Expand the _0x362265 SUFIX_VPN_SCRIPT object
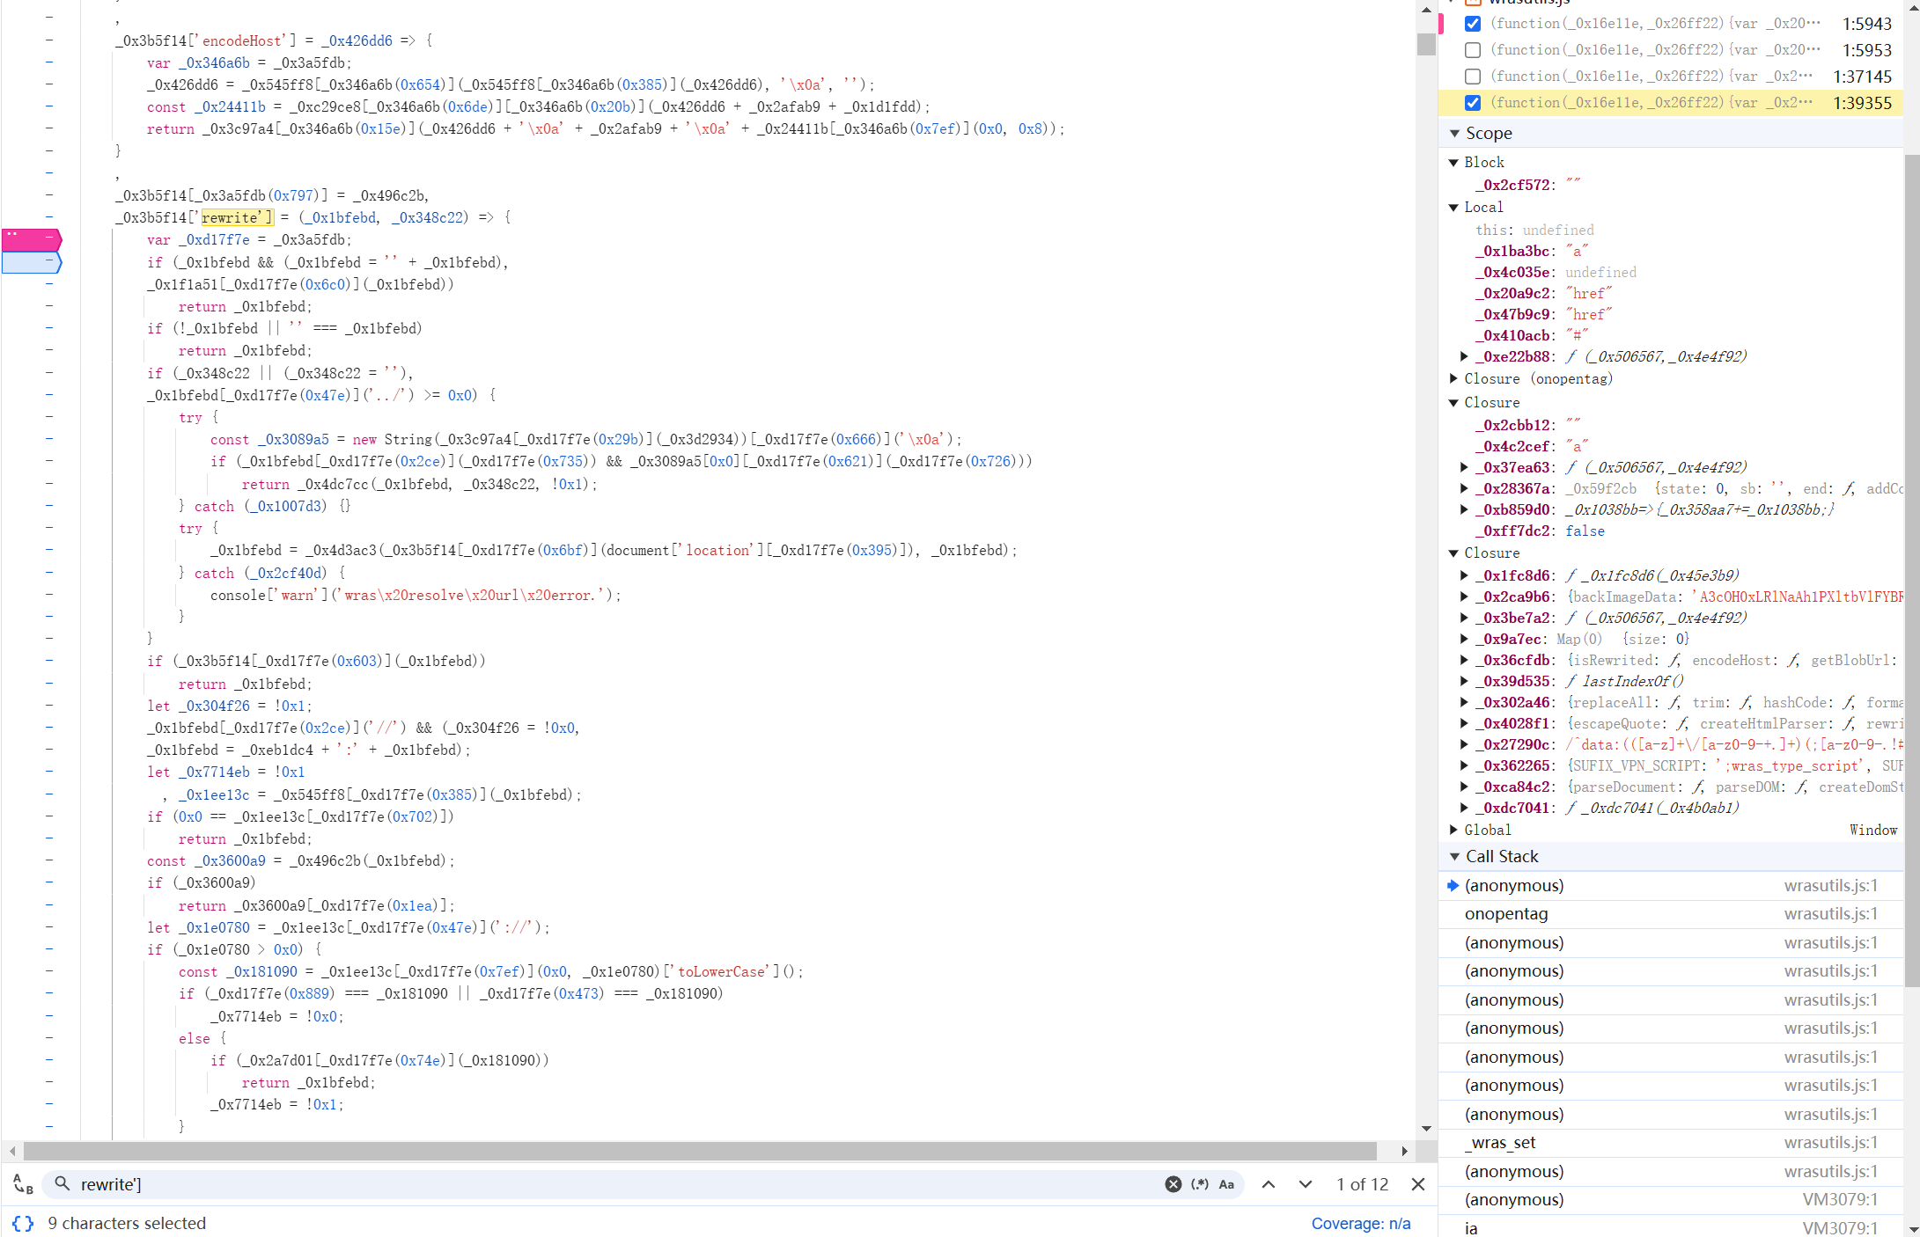The image size is (1920, 1237). 1464,765
